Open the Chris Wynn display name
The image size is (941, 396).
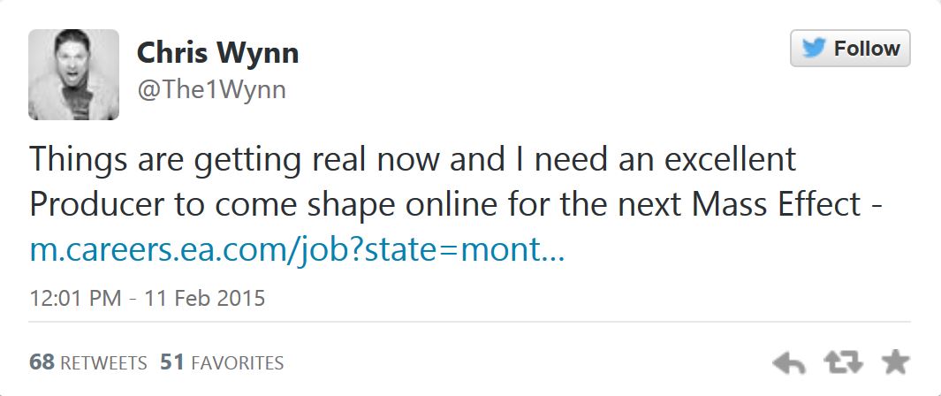[217, 53]
